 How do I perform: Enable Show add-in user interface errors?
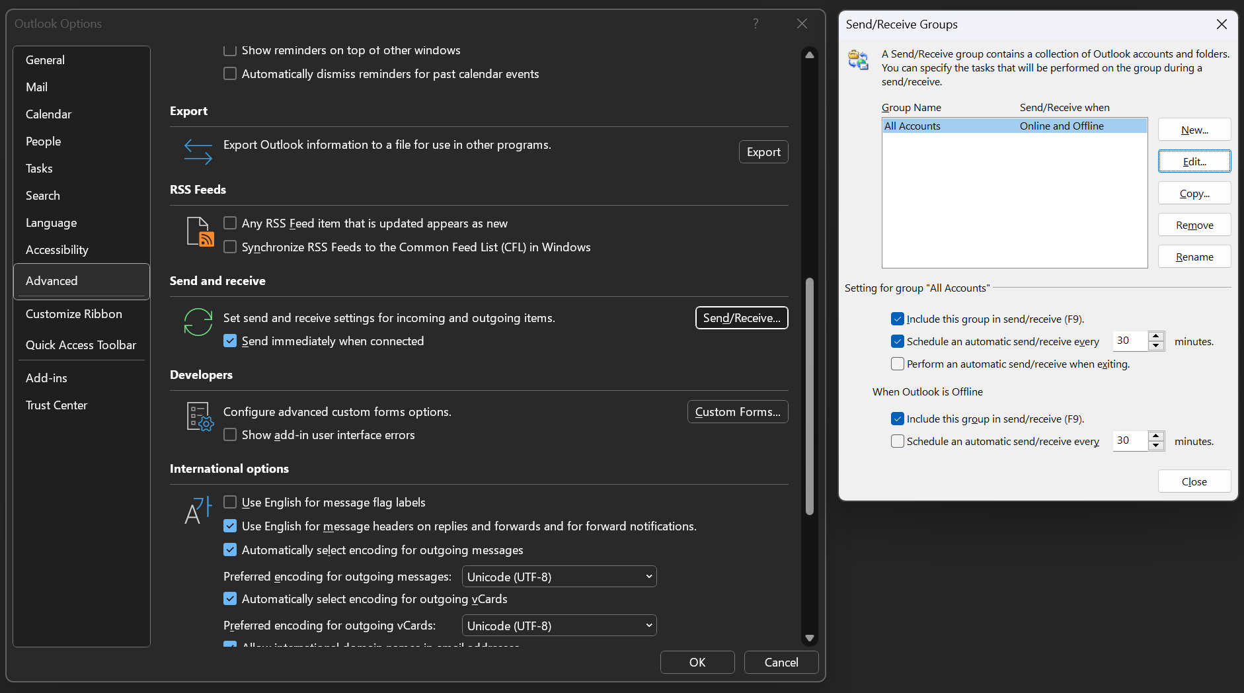(230, 435)
